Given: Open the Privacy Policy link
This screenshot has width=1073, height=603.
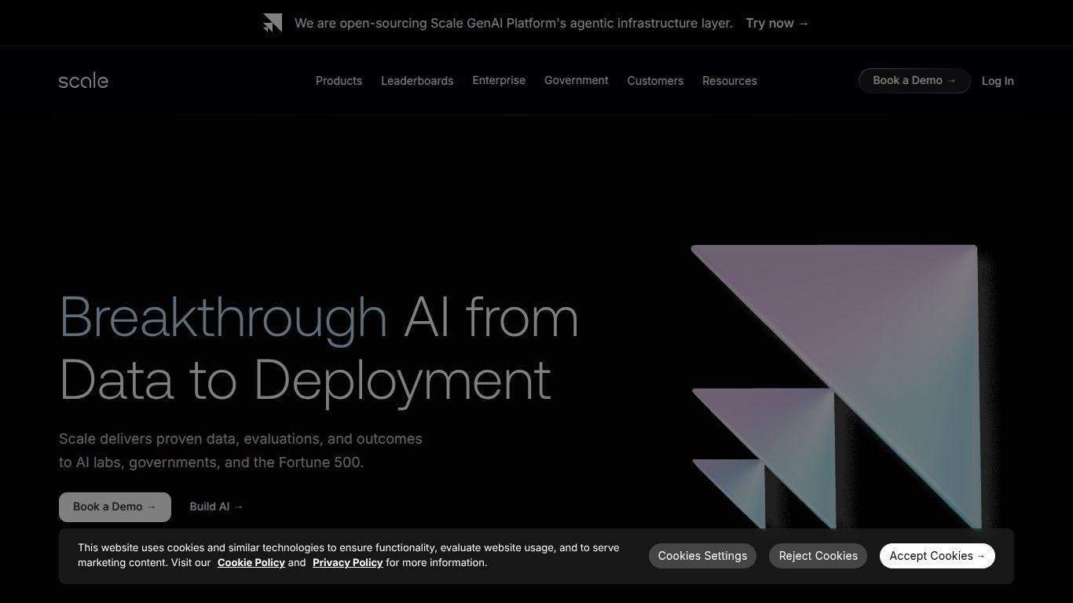Looking at the screenshot, I should point(347,563).
